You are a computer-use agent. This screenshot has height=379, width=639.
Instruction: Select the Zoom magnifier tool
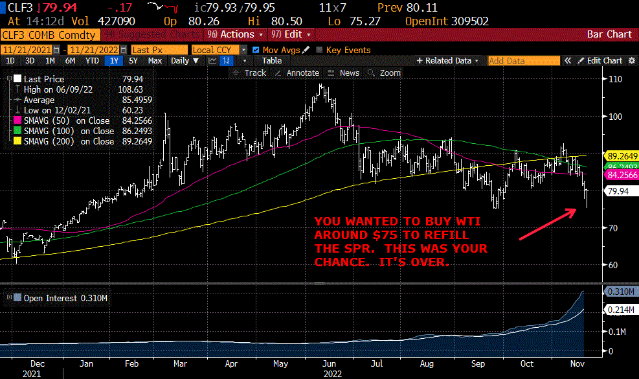coord(384,73)
